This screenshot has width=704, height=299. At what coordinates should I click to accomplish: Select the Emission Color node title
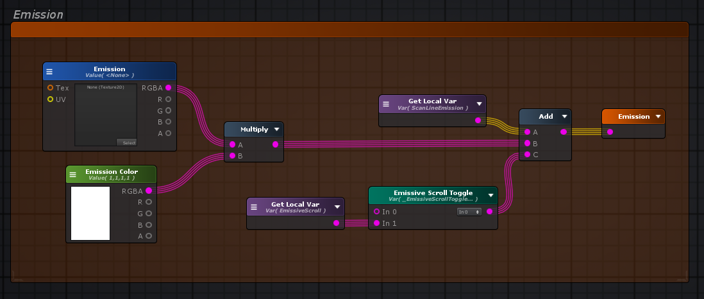pos(112,172)
